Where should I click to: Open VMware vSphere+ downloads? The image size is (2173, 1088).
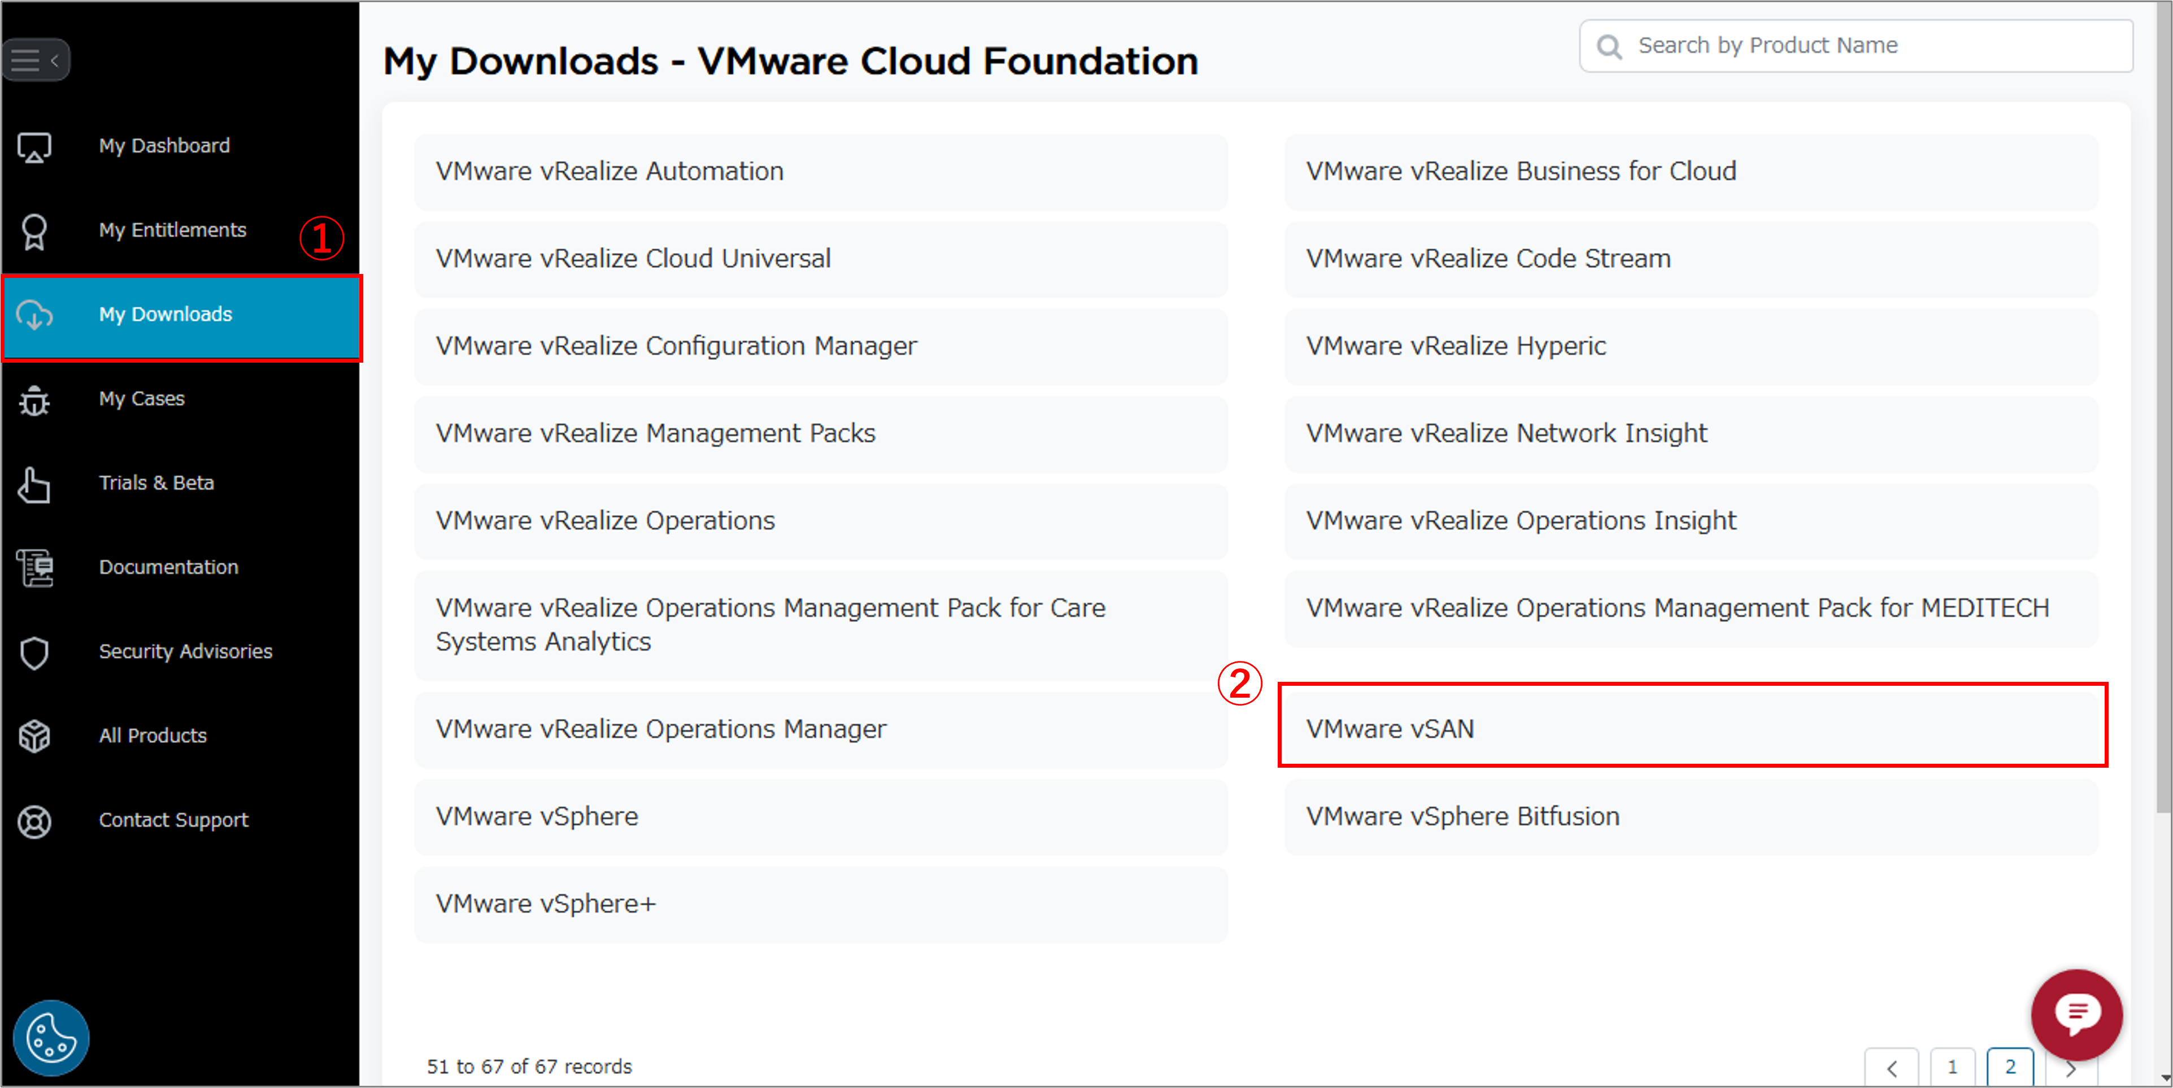[821, 905]
